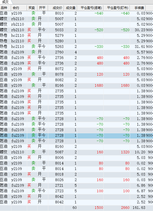Click the 开平 column header
Viewport: 153px width, 211px height.
point(42,8)
